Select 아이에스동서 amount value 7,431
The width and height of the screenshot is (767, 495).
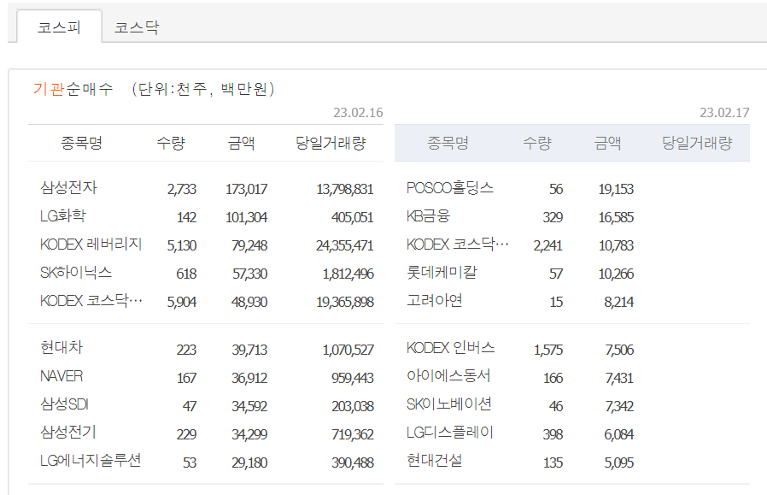tap(619, 378)
